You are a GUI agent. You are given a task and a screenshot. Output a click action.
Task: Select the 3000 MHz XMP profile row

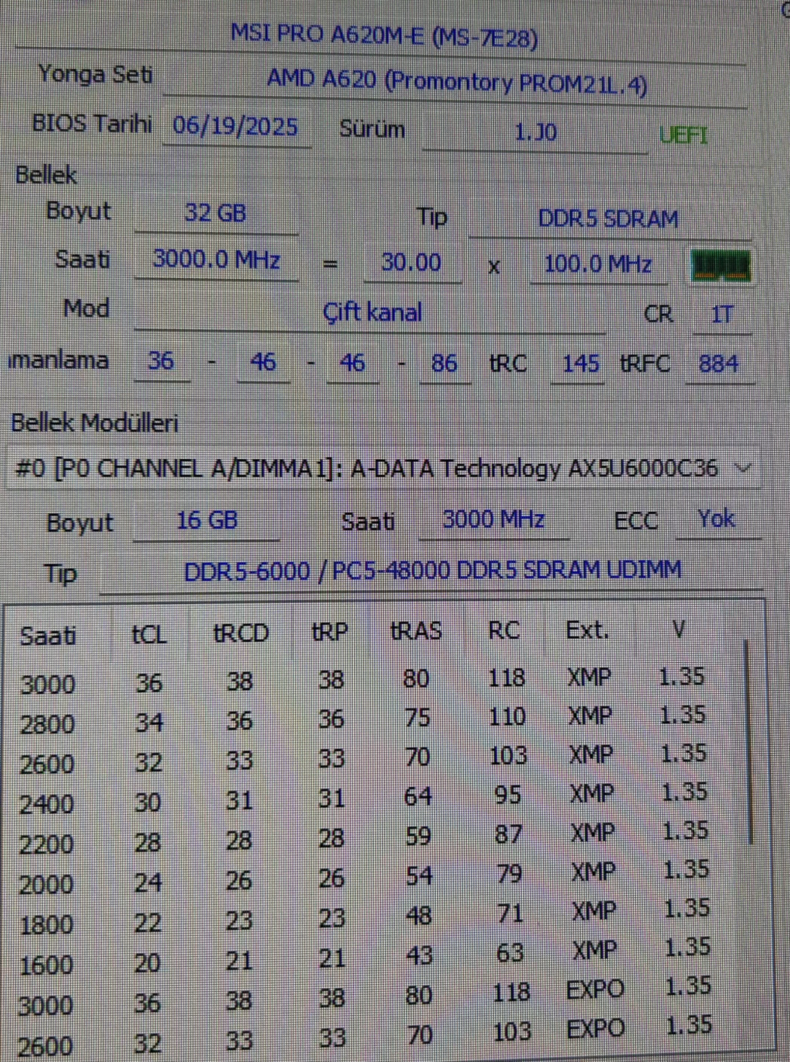point(363,680)
